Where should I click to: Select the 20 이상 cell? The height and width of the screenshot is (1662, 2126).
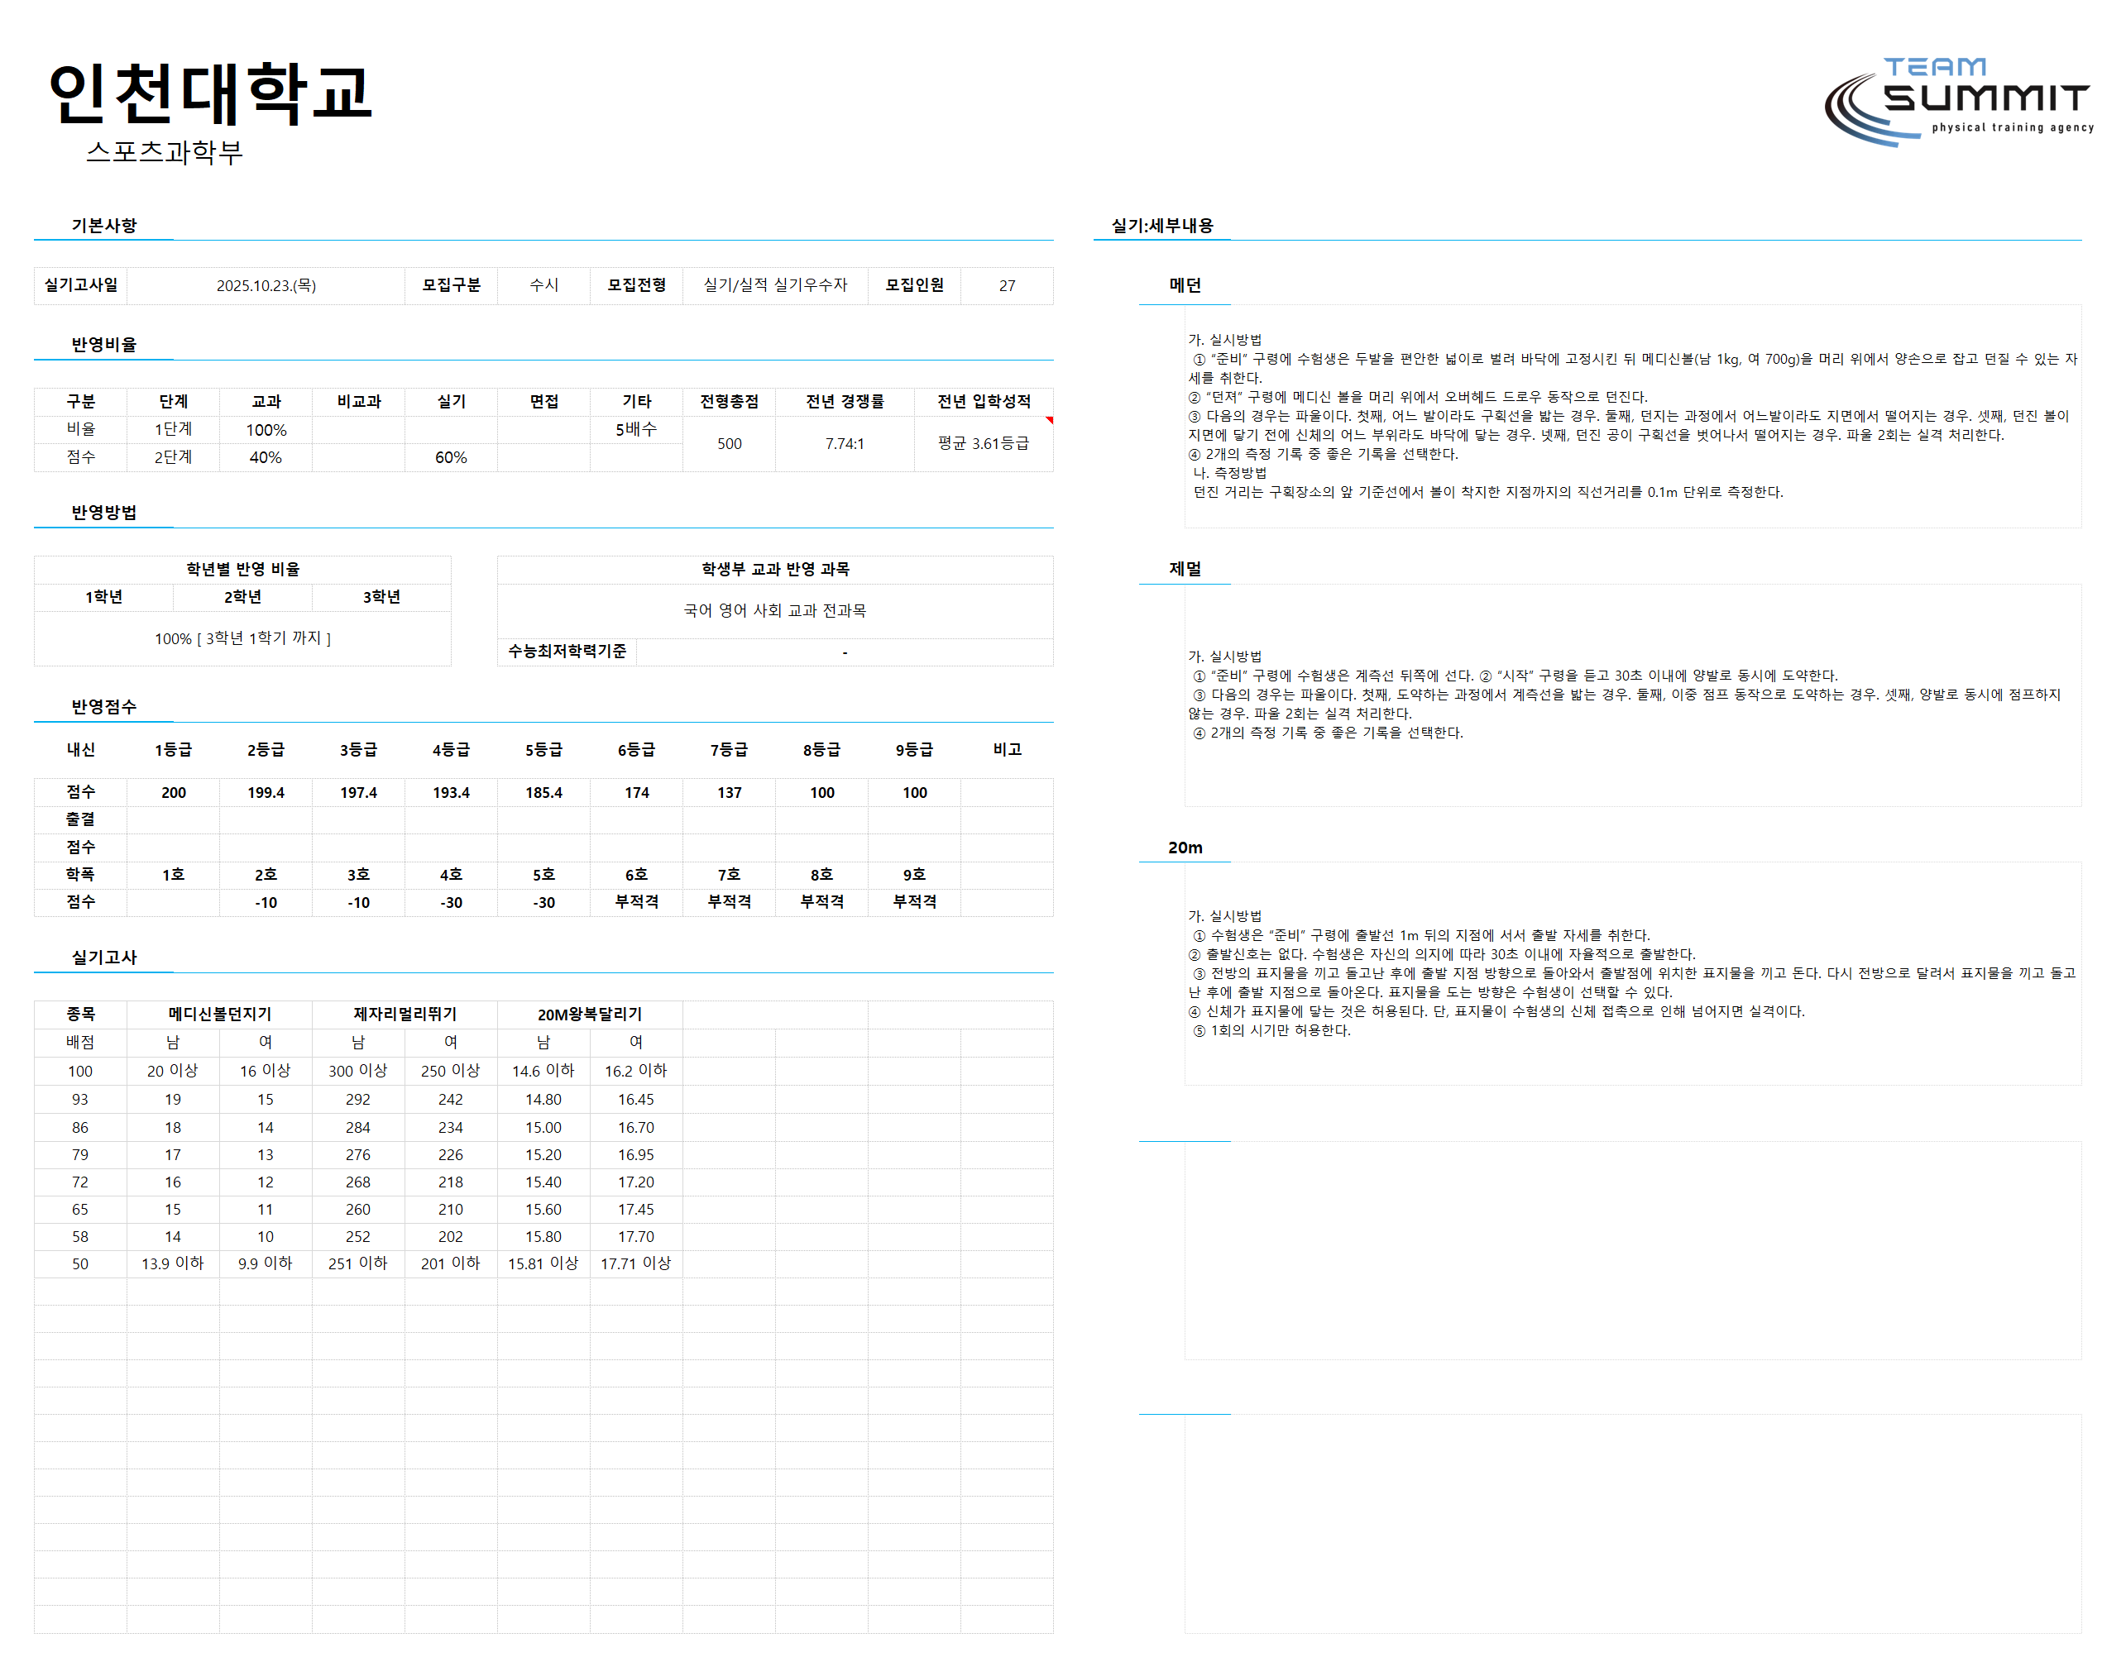click(x=173, y=1072)
